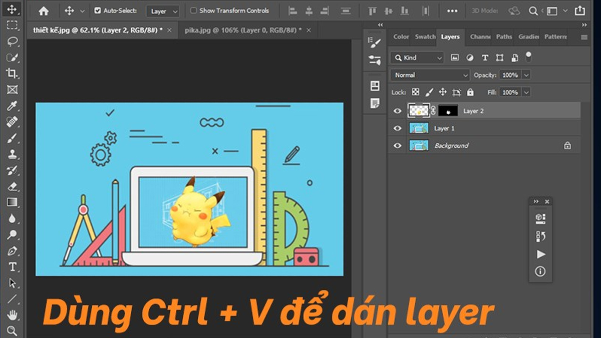This screenshot has height=338, width=601.
Task: Click the more options ellipsis in the options bar
Action: coord(452,11)
